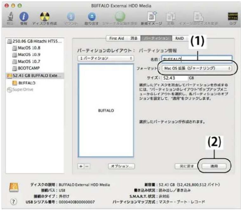Select the BUFFALO partition in layout diagram

pyautogui.click(x=106, y=111)
